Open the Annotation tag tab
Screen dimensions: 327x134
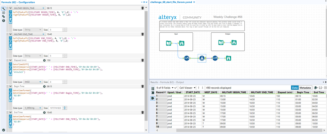pos(3,17)
